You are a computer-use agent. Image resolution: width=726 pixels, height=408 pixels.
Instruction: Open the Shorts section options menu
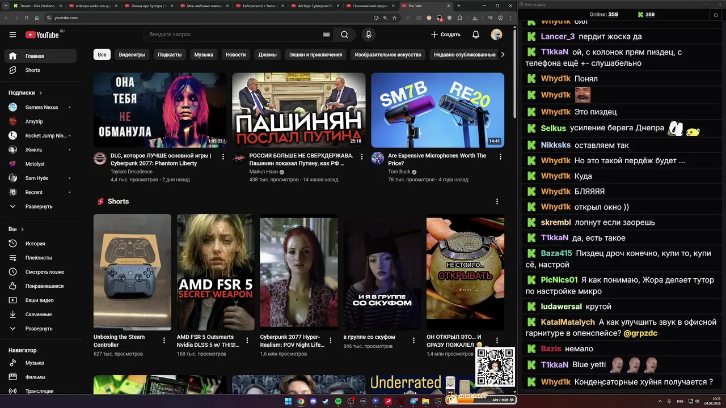click(497, 202)
